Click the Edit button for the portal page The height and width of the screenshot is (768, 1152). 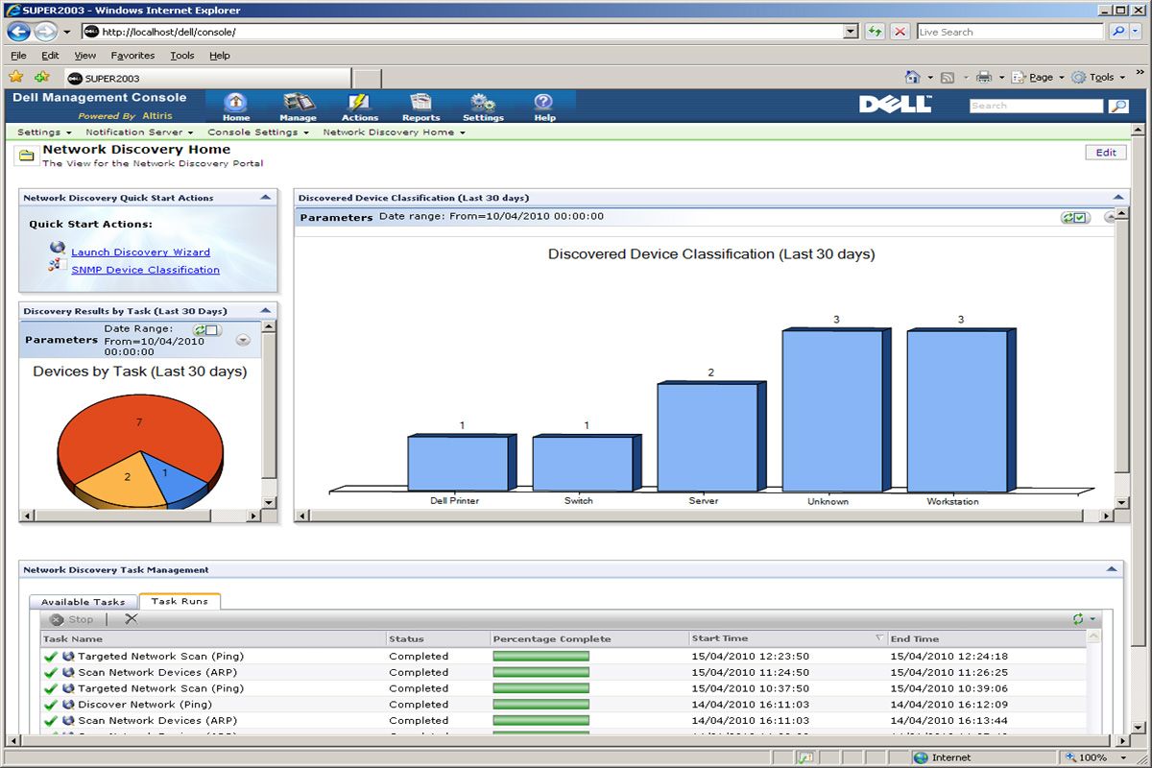point(1106,153)
